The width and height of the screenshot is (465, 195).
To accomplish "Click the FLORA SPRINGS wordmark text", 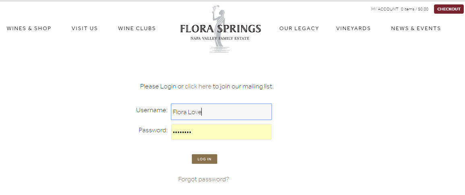I will pos(220,29).
